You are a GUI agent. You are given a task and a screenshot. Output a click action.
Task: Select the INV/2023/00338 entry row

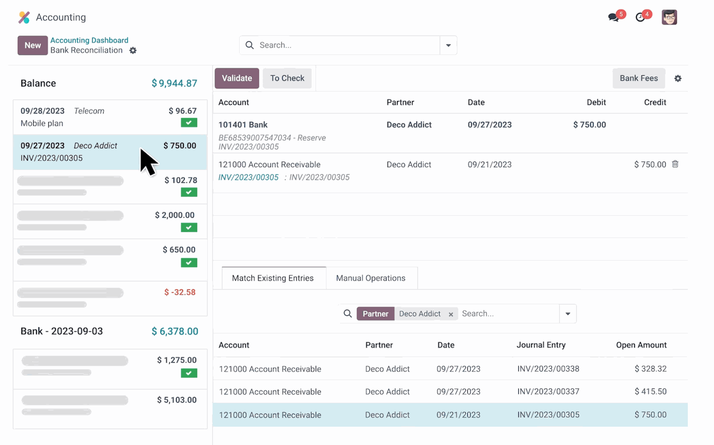point(450,369)
